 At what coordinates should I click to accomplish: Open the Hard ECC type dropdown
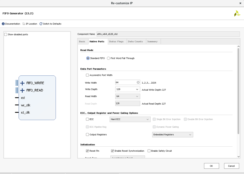tap(130, 119)
